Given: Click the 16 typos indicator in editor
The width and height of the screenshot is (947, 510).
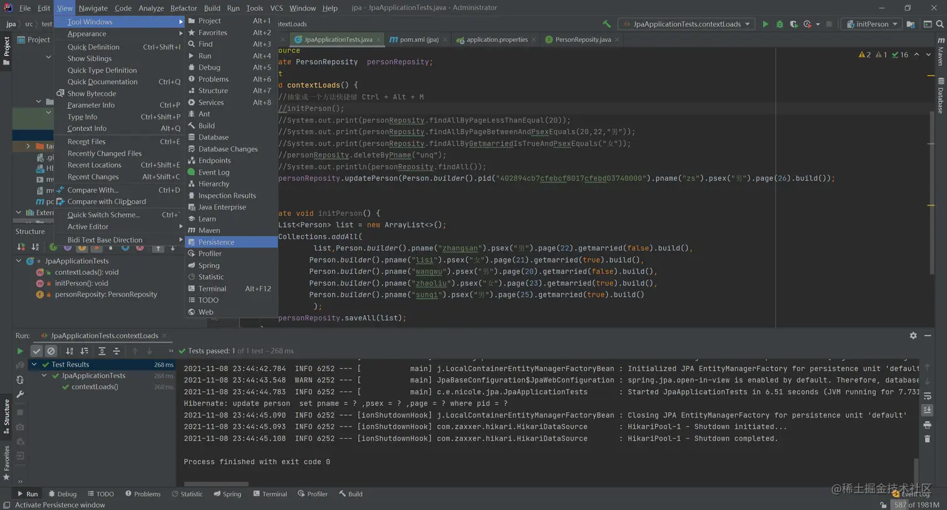Looking at the screenshot, I should point(899,55).
